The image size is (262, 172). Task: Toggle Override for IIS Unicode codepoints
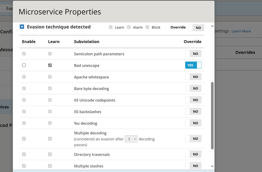pyautogui.click(x=193, y=100)
